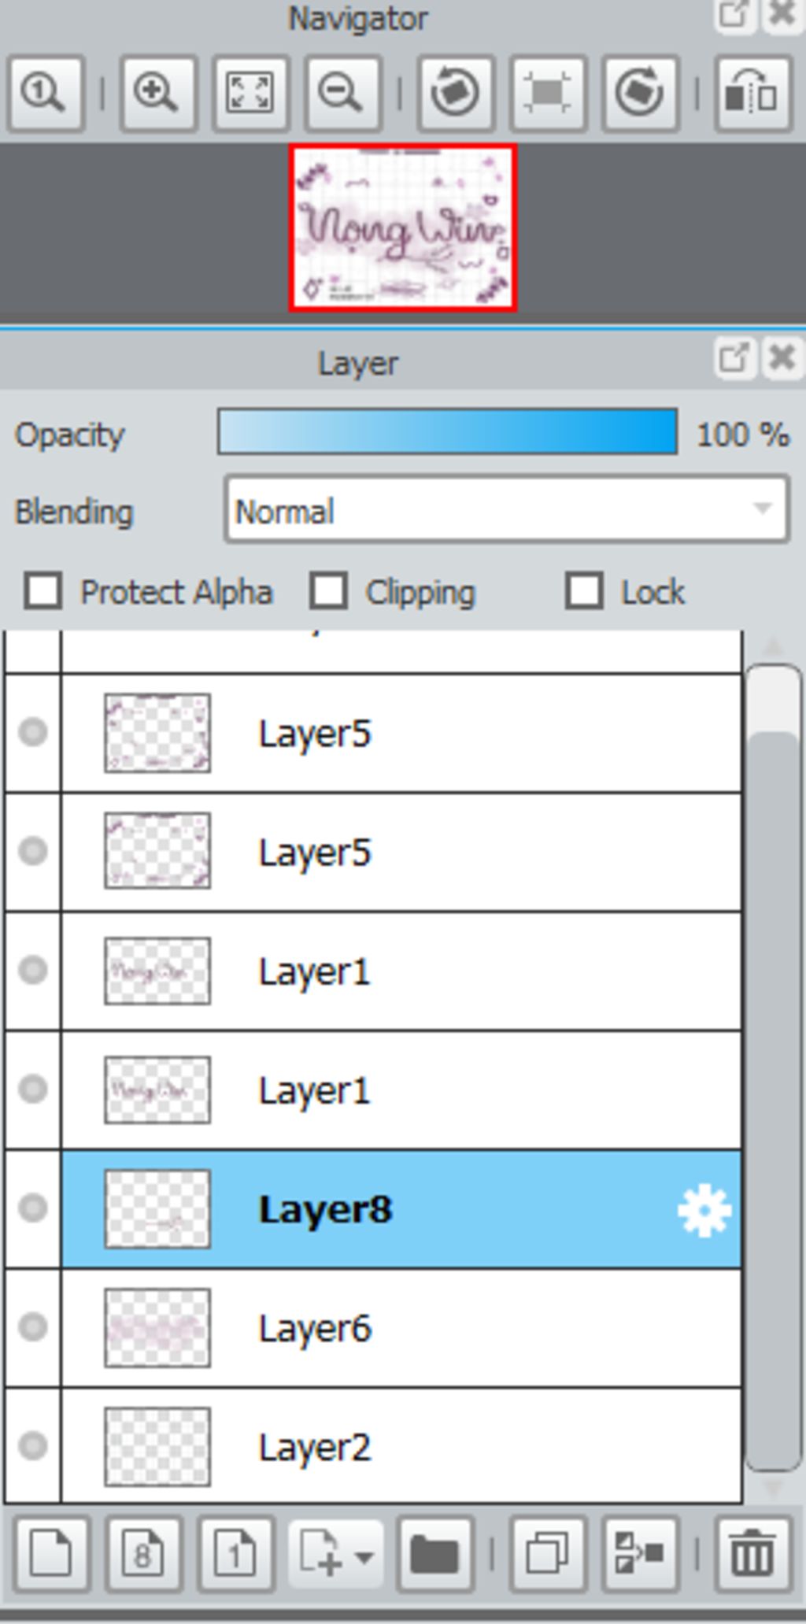Enable the Protect Alpha checkbox

click(x=43, y=591)
